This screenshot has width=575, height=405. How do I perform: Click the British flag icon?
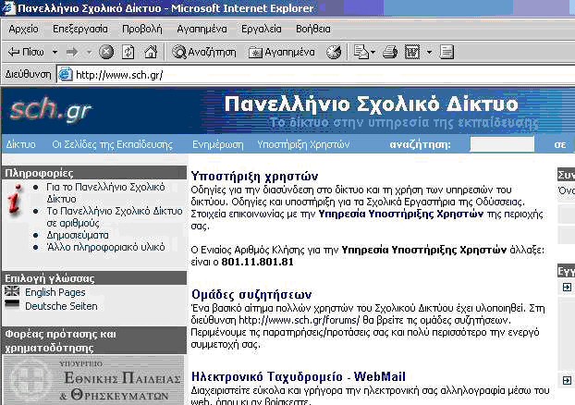point(12,291)
